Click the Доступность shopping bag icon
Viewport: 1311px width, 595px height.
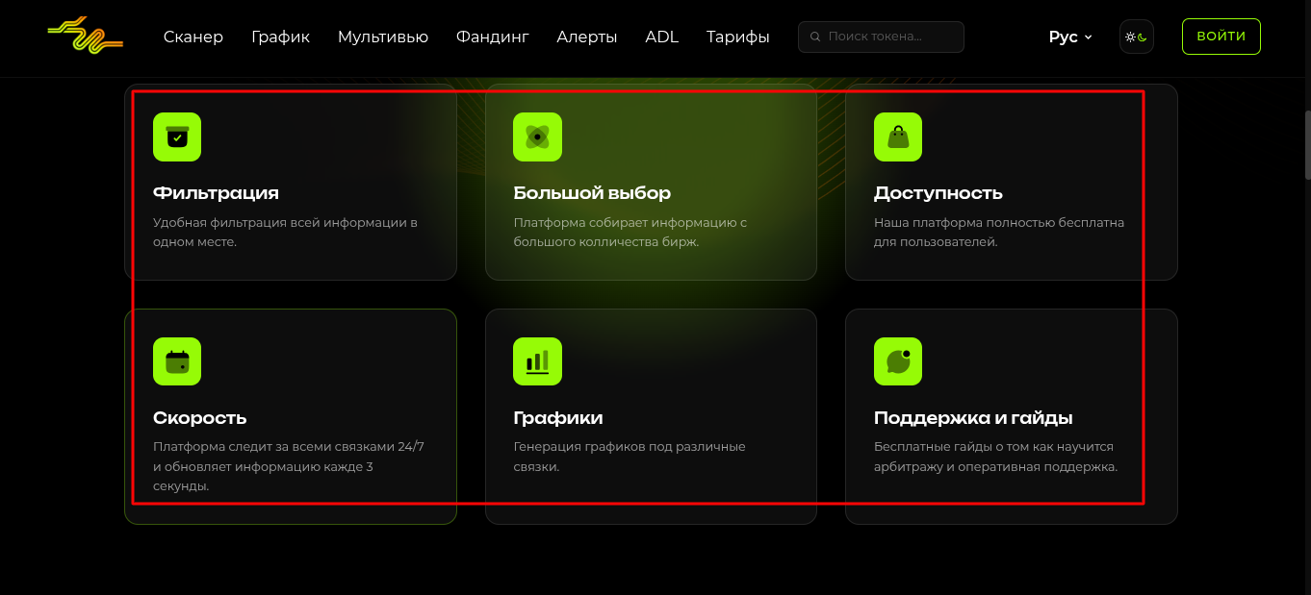(898, 136)
